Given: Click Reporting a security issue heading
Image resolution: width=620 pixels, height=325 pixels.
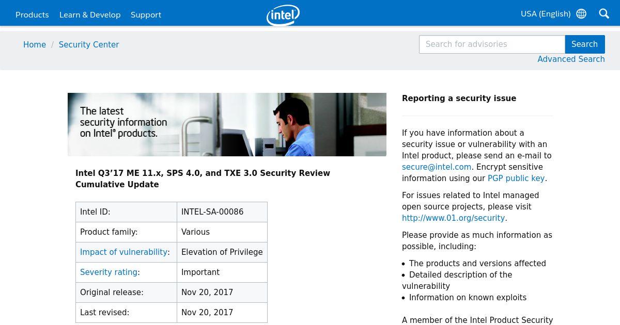Looking at the screenshot, I should coord(459,99).
